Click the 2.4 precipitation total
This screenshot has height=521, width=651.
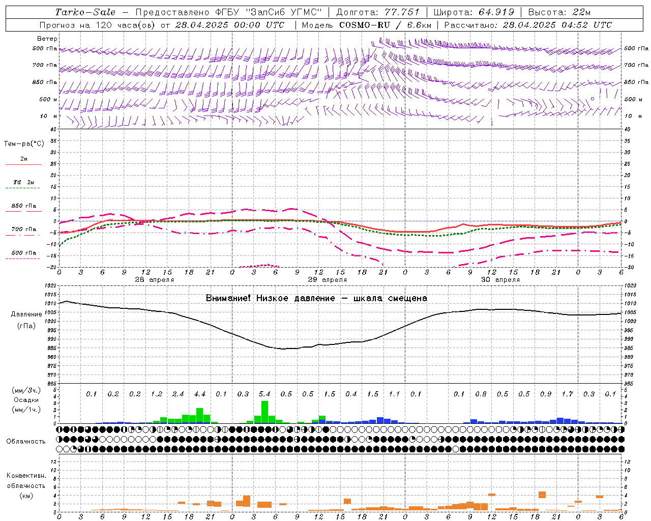pyautogui.click(x=178, y=394)
